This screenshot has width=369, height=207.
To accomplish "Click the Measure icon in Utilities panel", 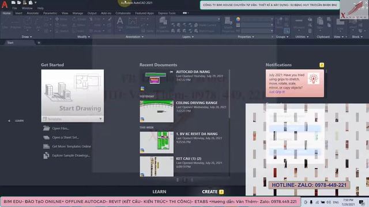I will tap(299, 21).
